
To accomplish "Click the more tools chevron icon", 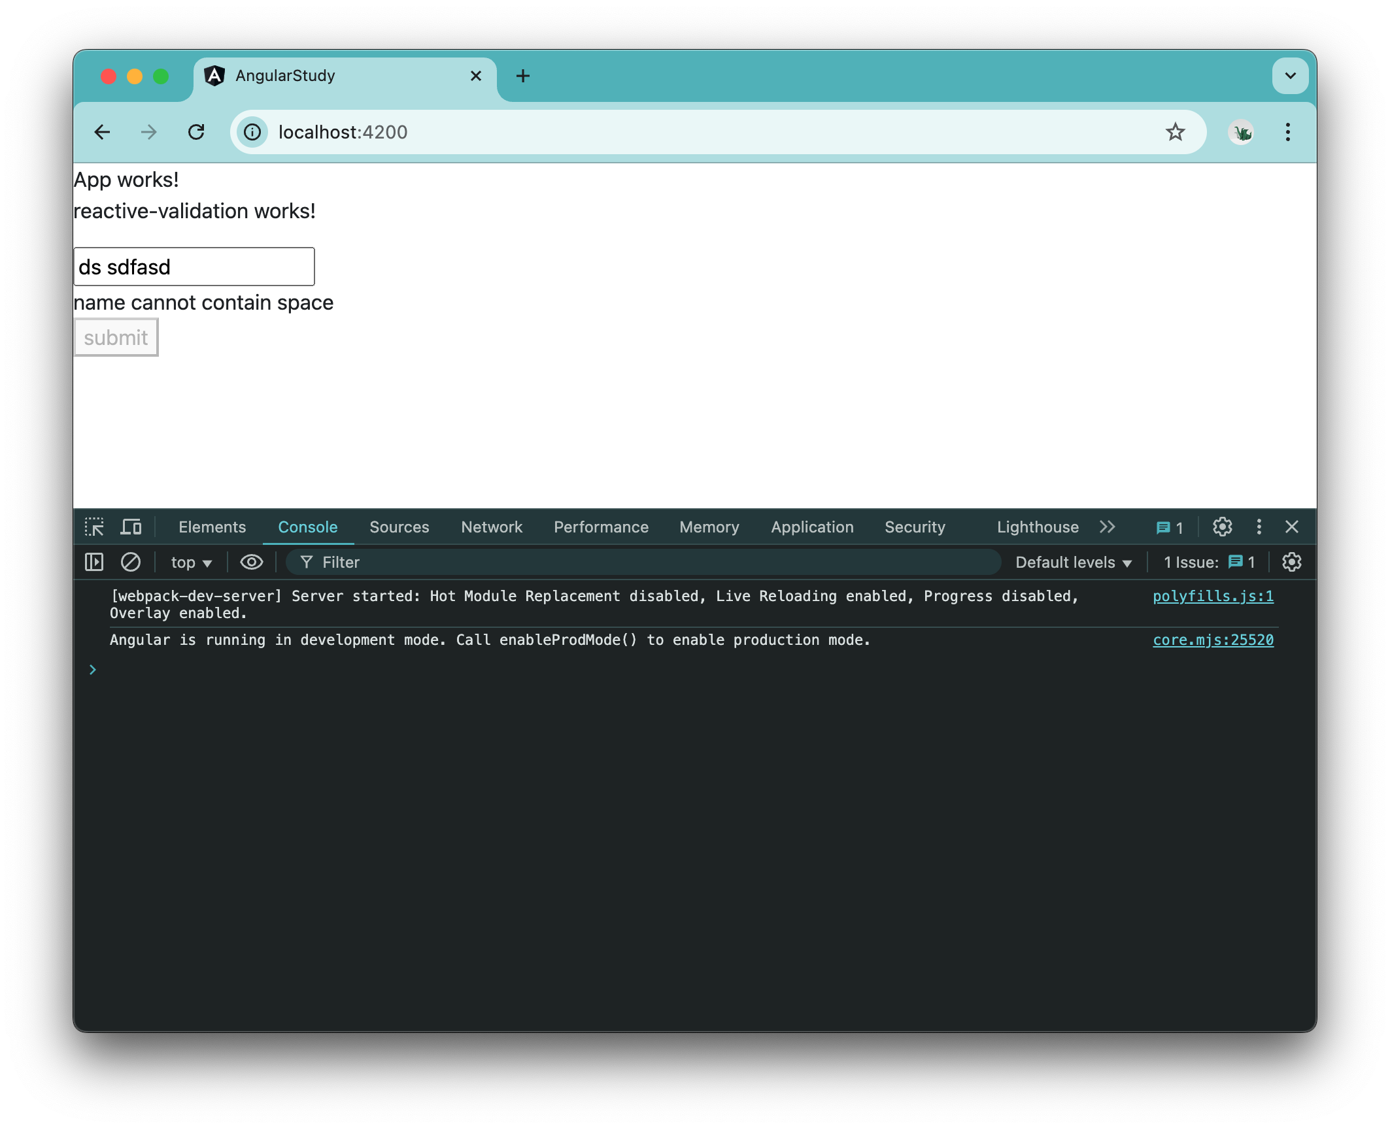I will (x=1106, y=527).
